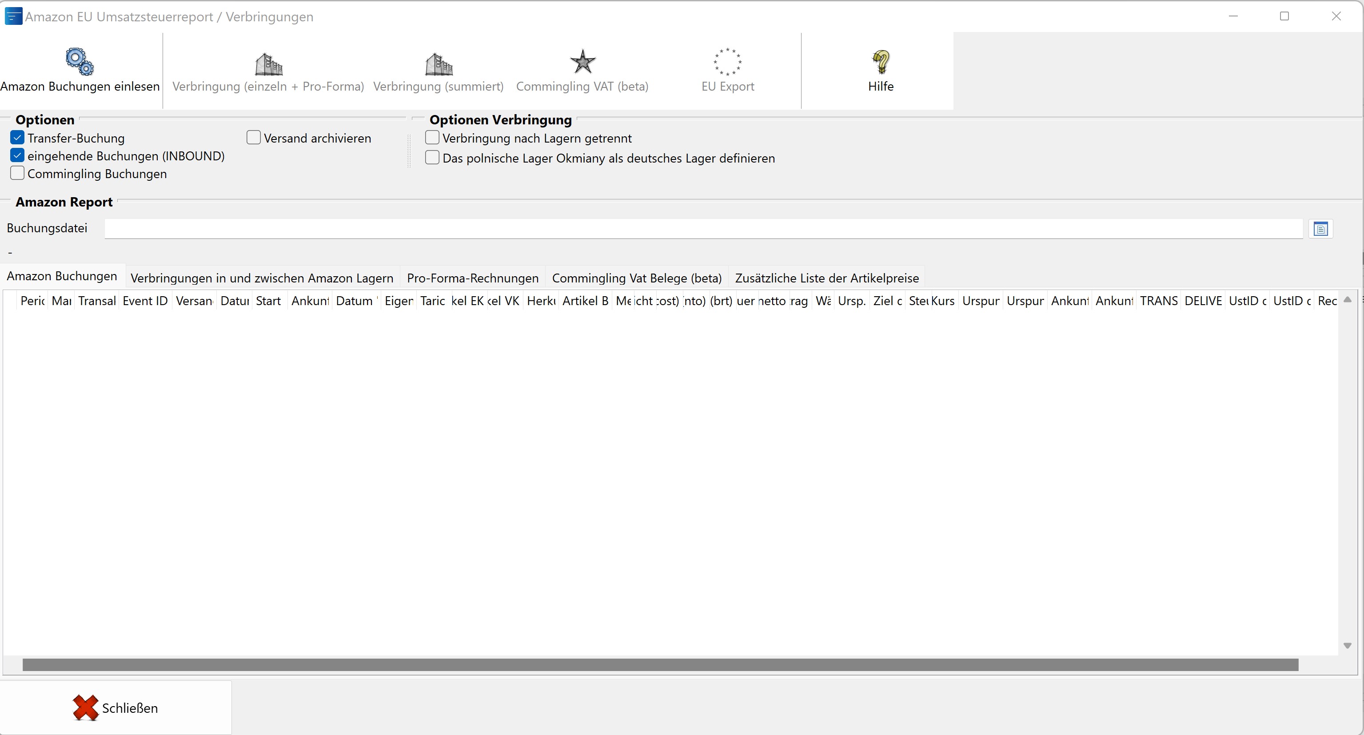This screenshot has width=1364, height=735.
Task: Click Rec column header
Action: click(1327, 301)
